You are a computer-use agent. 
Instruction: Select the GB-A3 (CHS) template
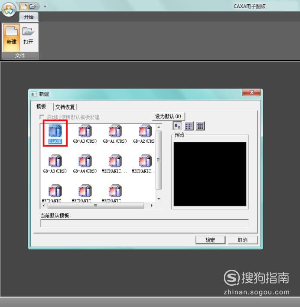(x=55, y=164)
